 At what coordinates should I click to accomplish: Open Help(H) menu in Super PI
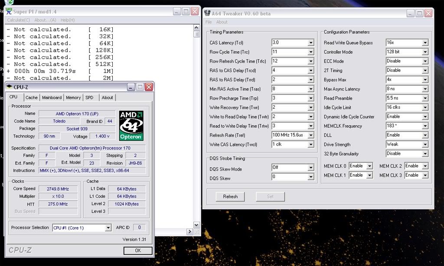click(x=67, y=20)
